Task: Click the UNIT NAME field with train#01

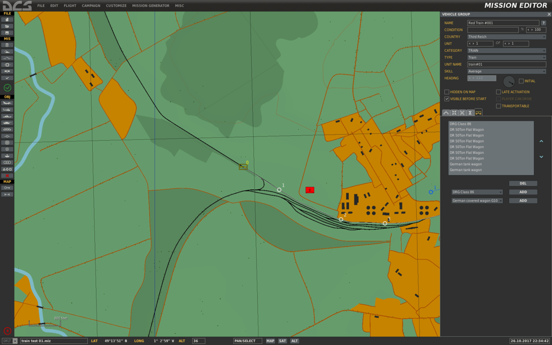Action: coord(507,65)
